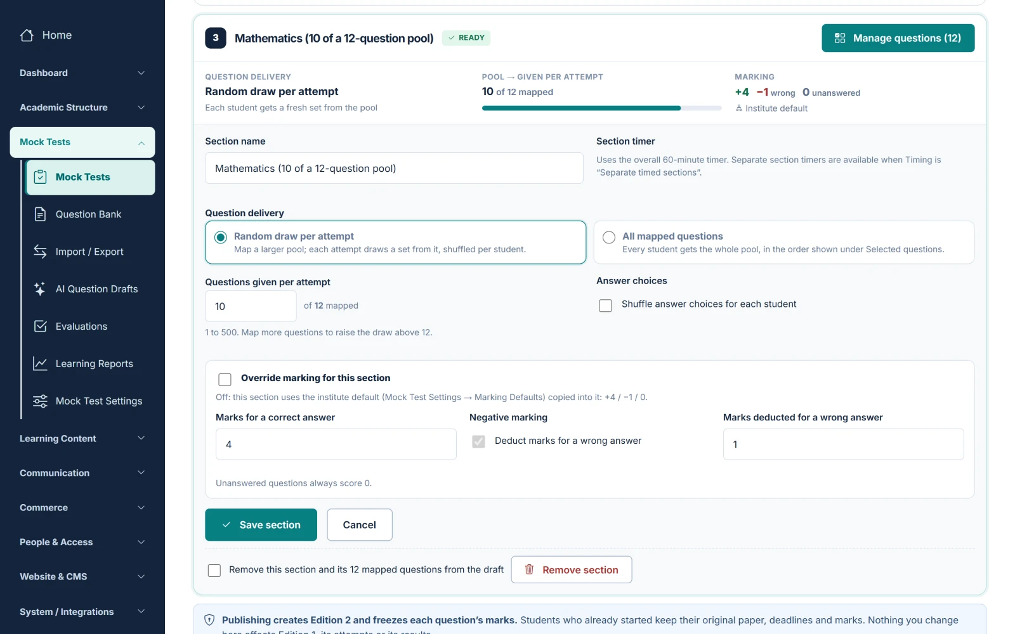1015x634 pixels.
Task: Click the Question Bank document icon
Action: click(40, 214)
